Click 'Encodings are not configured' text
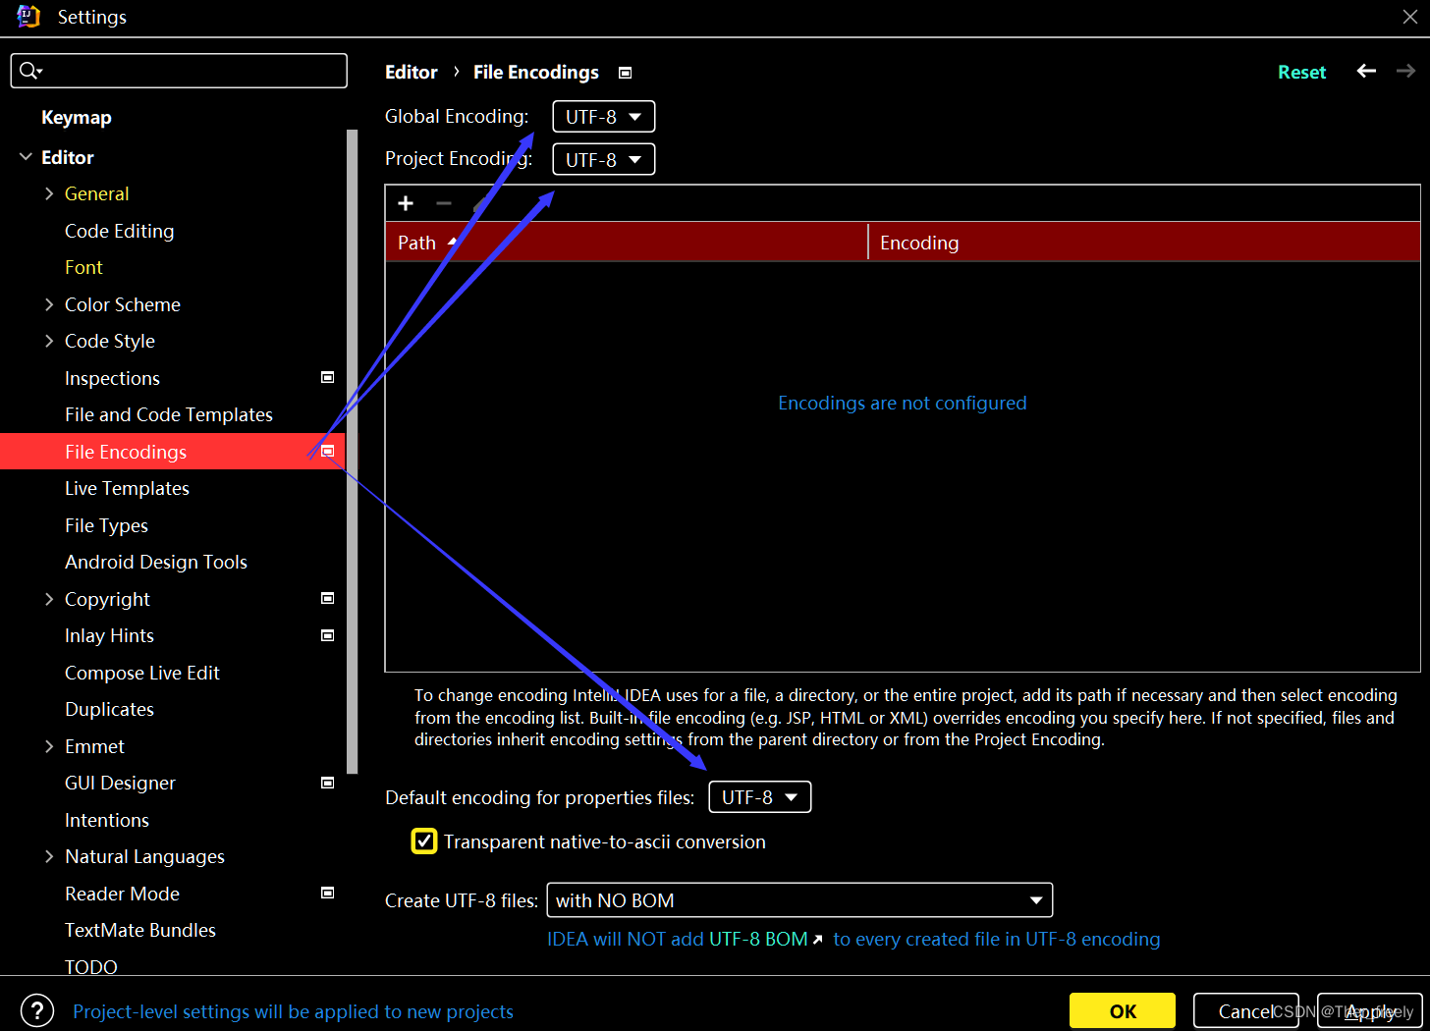The image size is (1430, 1031). point(902,403)
